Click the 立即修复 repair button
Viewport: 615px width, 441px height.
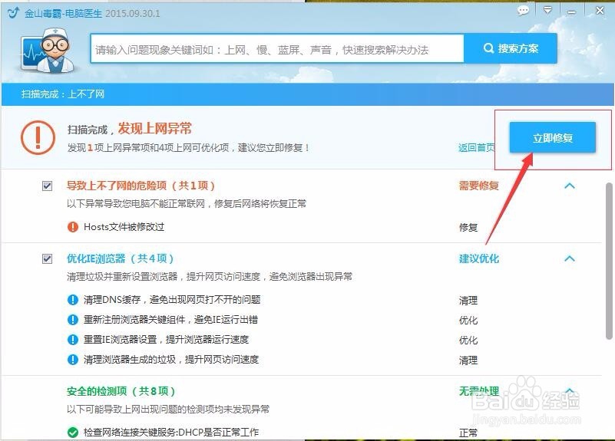point(552,137)
